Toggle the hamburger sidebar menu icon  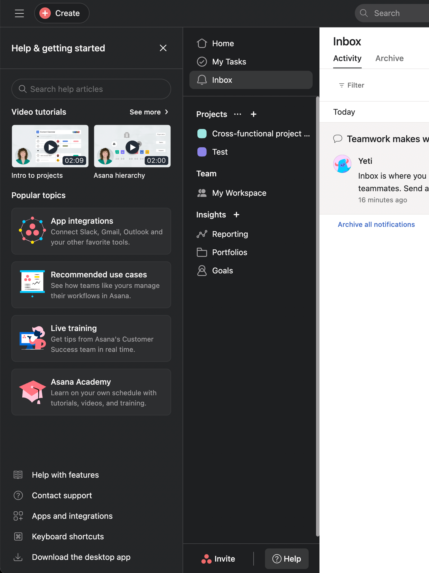point(19,13)
